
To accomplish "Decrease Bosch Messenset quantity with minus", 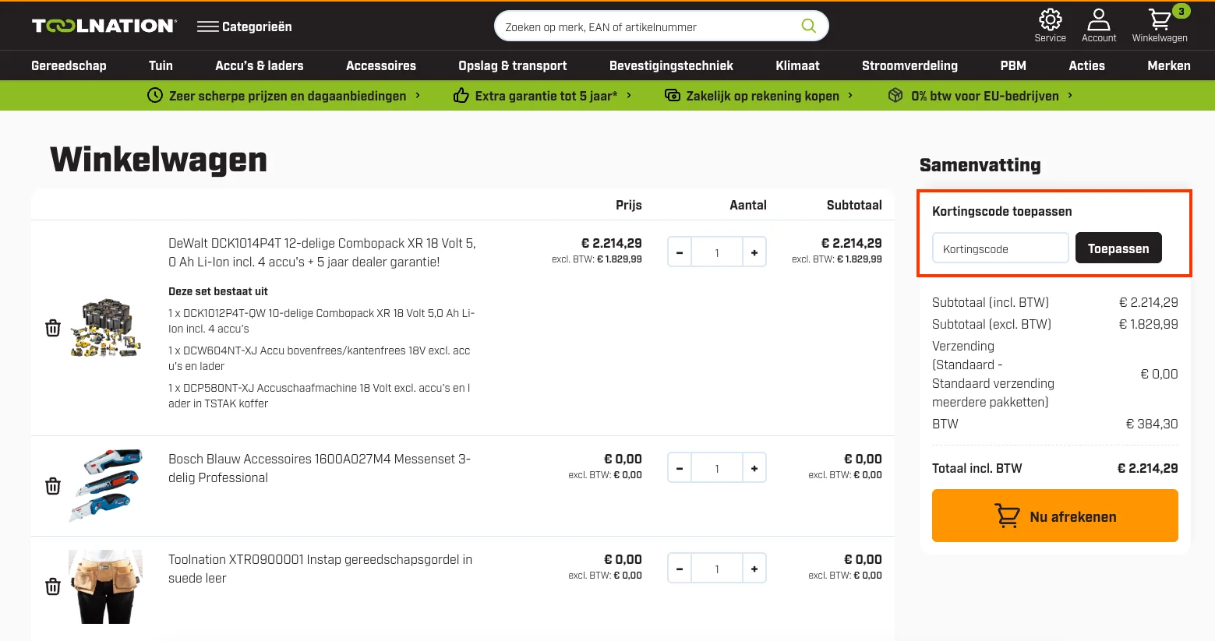I will tap(680, 468).
